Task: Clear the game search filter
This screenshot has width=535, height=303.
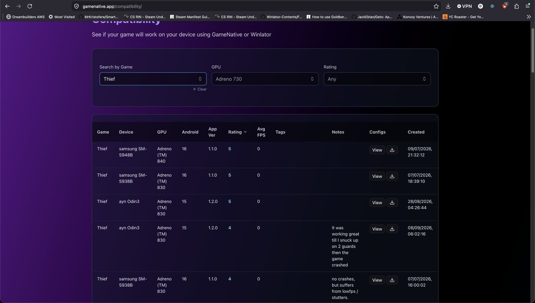Action: pyautogui.click(x=200, y=89)
